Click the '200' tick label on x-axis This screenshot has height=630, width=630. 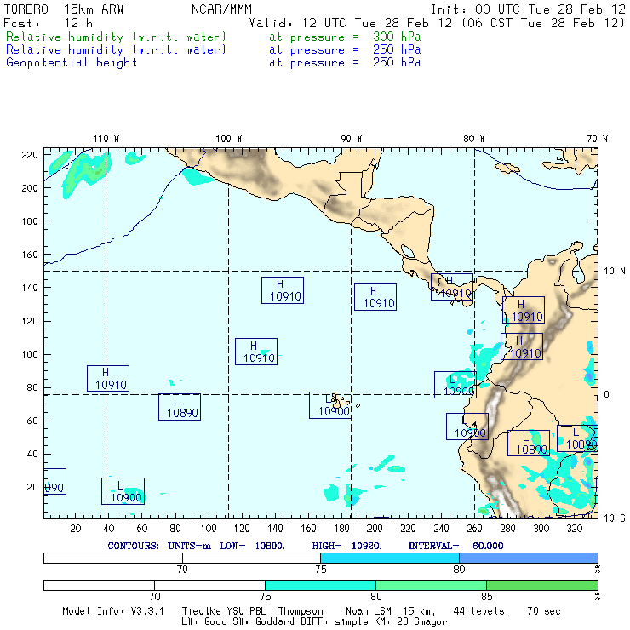(x=375, y=529)
